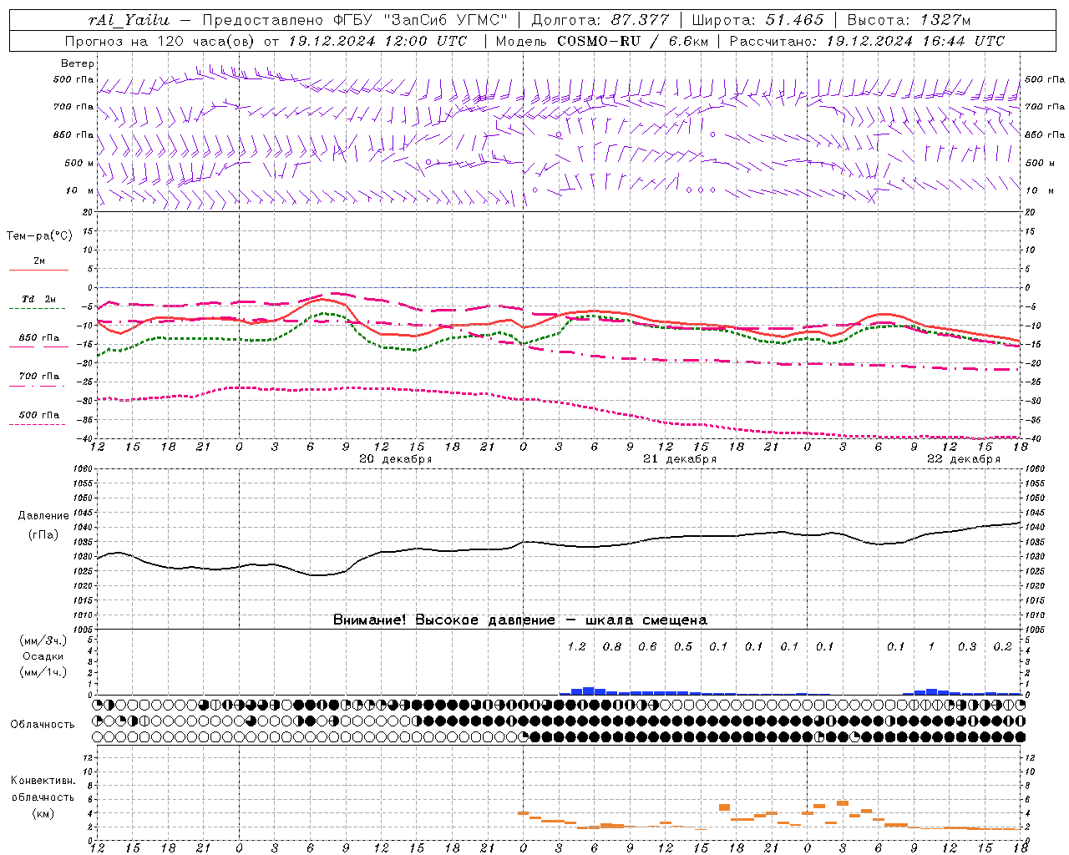Click the '20 декабря' date label
This screenshot has width=1069, height=855.
pyautogui.click(x=395, y=459)
